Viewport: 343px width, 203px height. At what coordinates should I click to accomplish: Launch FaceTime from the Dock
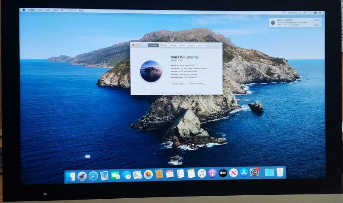[x=115, y=175]
